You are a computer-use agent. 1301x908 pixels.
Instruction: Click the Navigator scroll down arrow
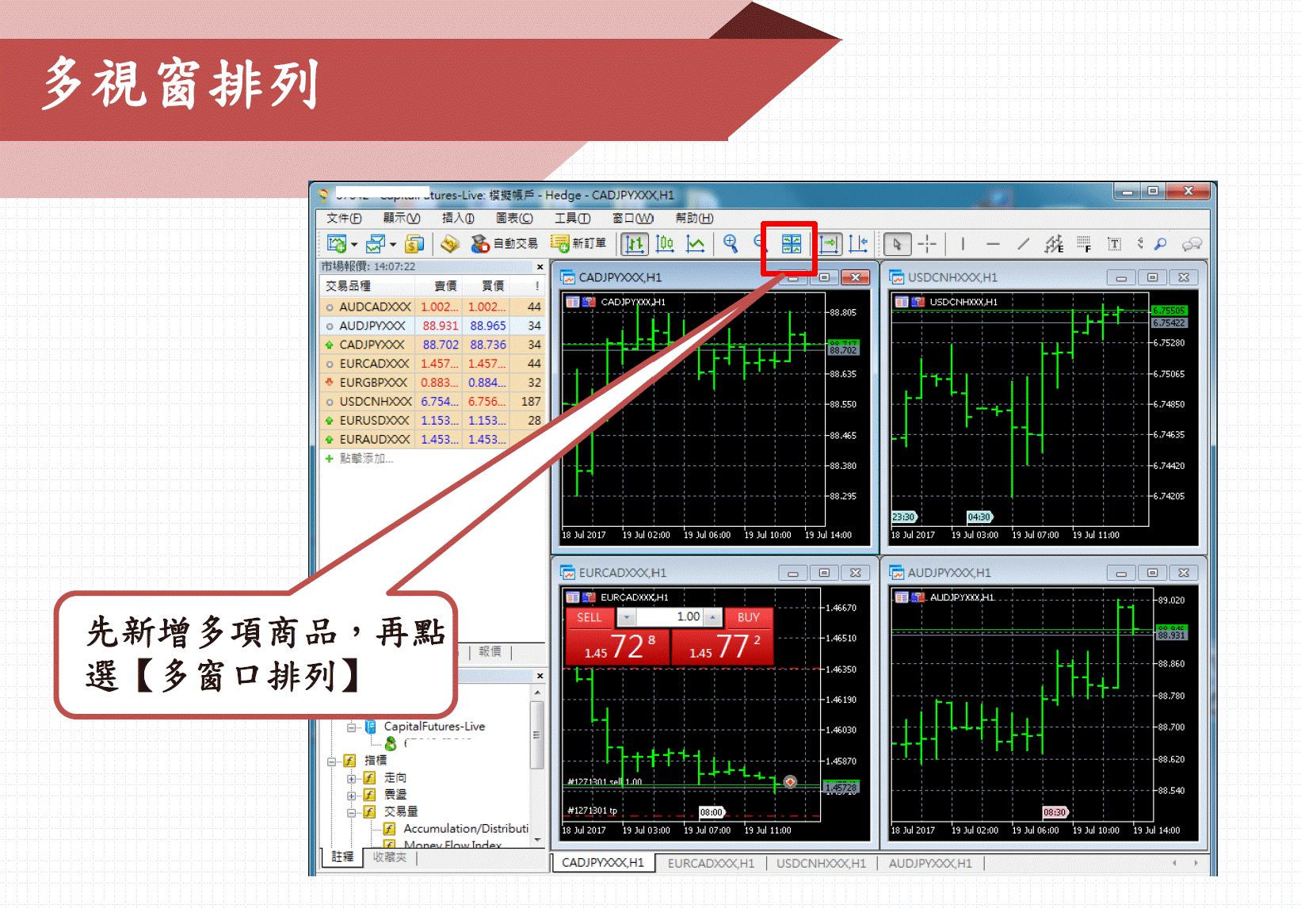pos(537,840)
